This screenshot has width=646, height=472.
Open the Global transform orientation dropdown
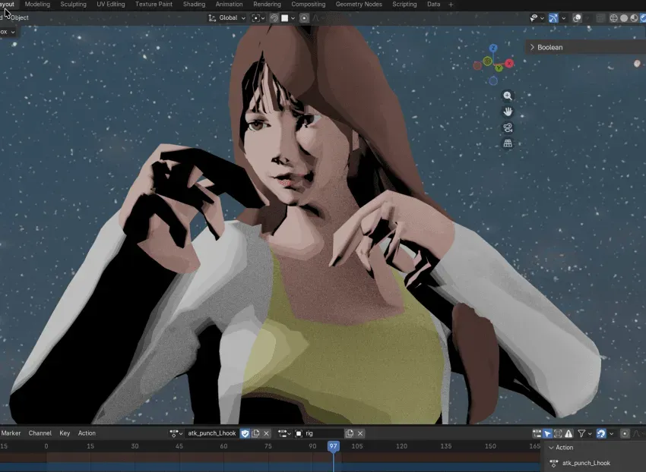click(x=227, y=18)
